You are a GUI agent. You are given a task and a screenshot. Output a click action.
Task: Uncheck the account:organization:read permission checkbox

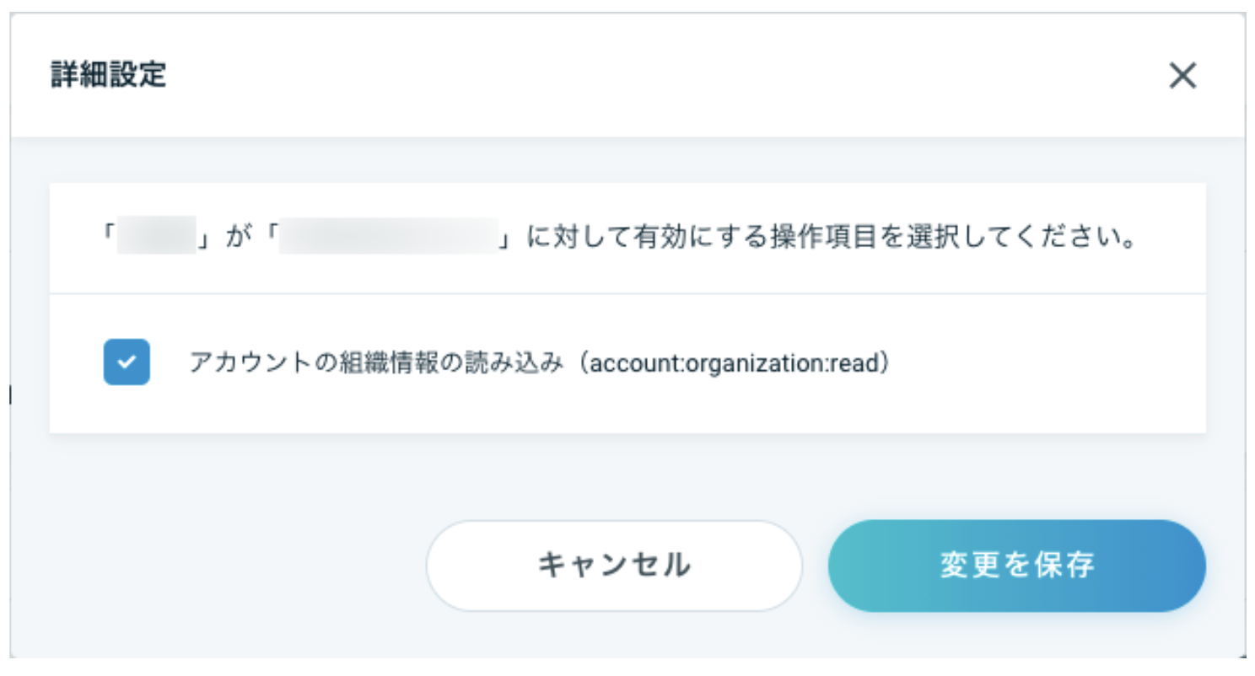127,362
